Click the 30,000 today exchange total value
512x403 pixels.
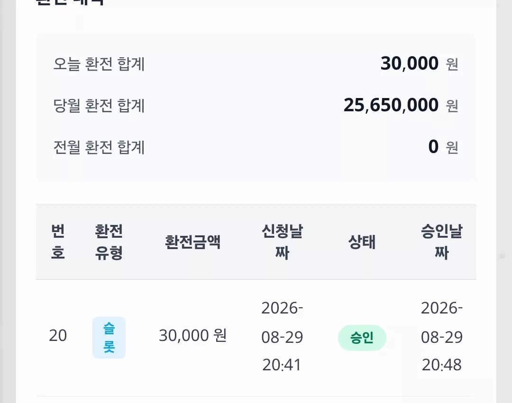click(x=410, y=63)
